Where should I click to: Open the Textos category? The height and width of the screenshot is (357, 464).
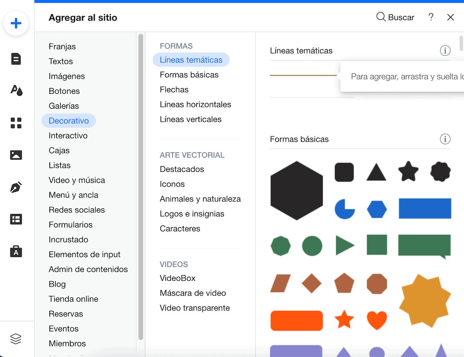click(61, 61)
